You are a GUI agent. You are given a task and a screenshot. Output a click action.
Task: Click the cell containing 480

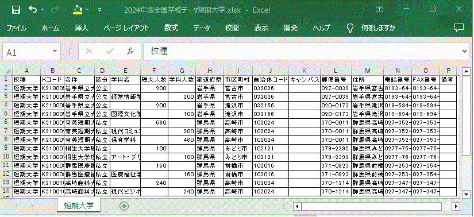(182, 140)
